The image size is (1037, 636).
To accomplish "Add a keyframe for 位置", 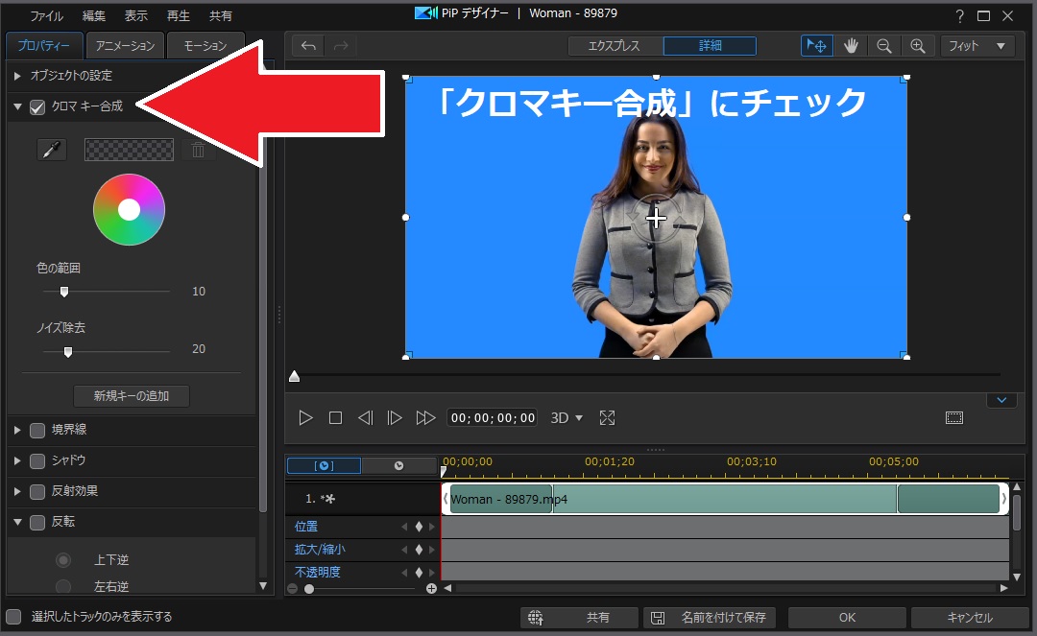I will pyautogui.click(x=419, y=527).
